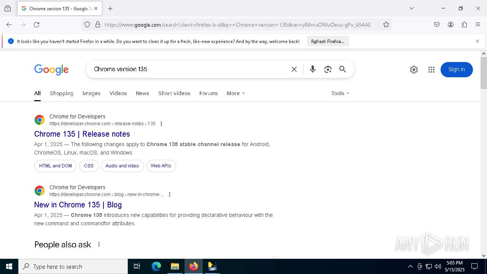
Task: Click the page vertical scrollbar thumb
Action: click(484, 73)
